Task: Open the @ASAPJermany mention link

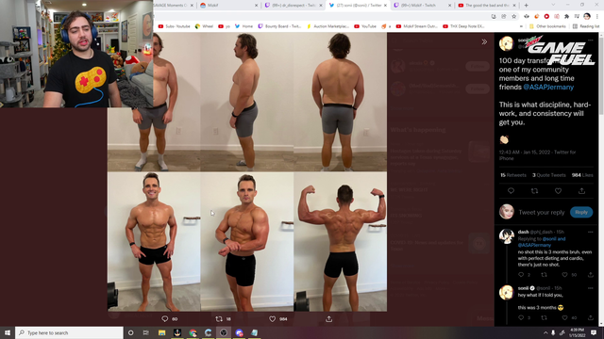Action: pyautogui.click(x=548, y=88)
